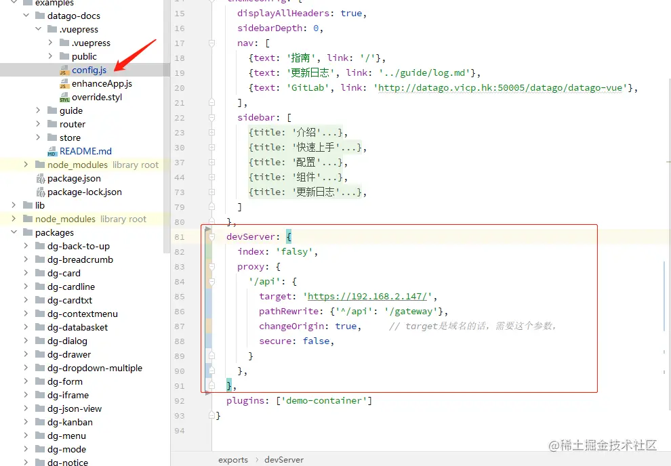Image resolution: width=671 pixels, height=466 pixels.
Task: Select the dg-cardline folder
Action: [x=71, y=287]
